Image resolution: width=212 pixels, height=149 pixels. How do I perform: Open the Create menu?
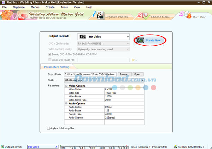coord(50,7)
